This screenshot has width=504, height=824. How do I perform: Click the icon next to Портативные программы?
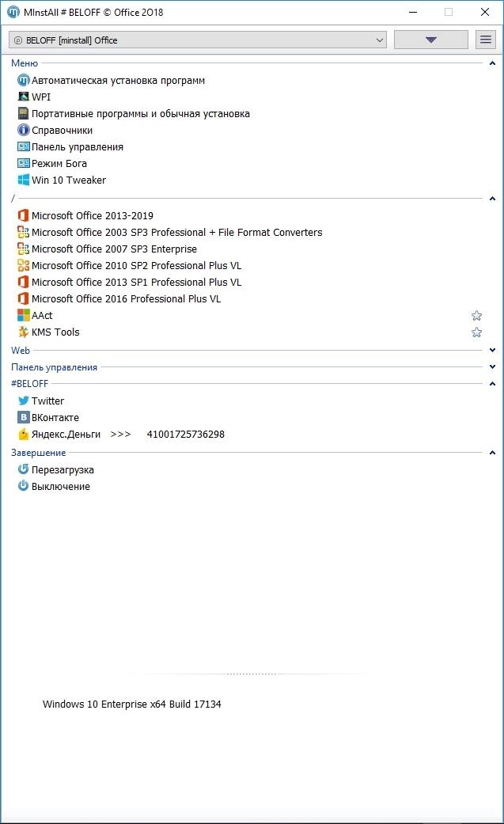click(x=23, y=113)
